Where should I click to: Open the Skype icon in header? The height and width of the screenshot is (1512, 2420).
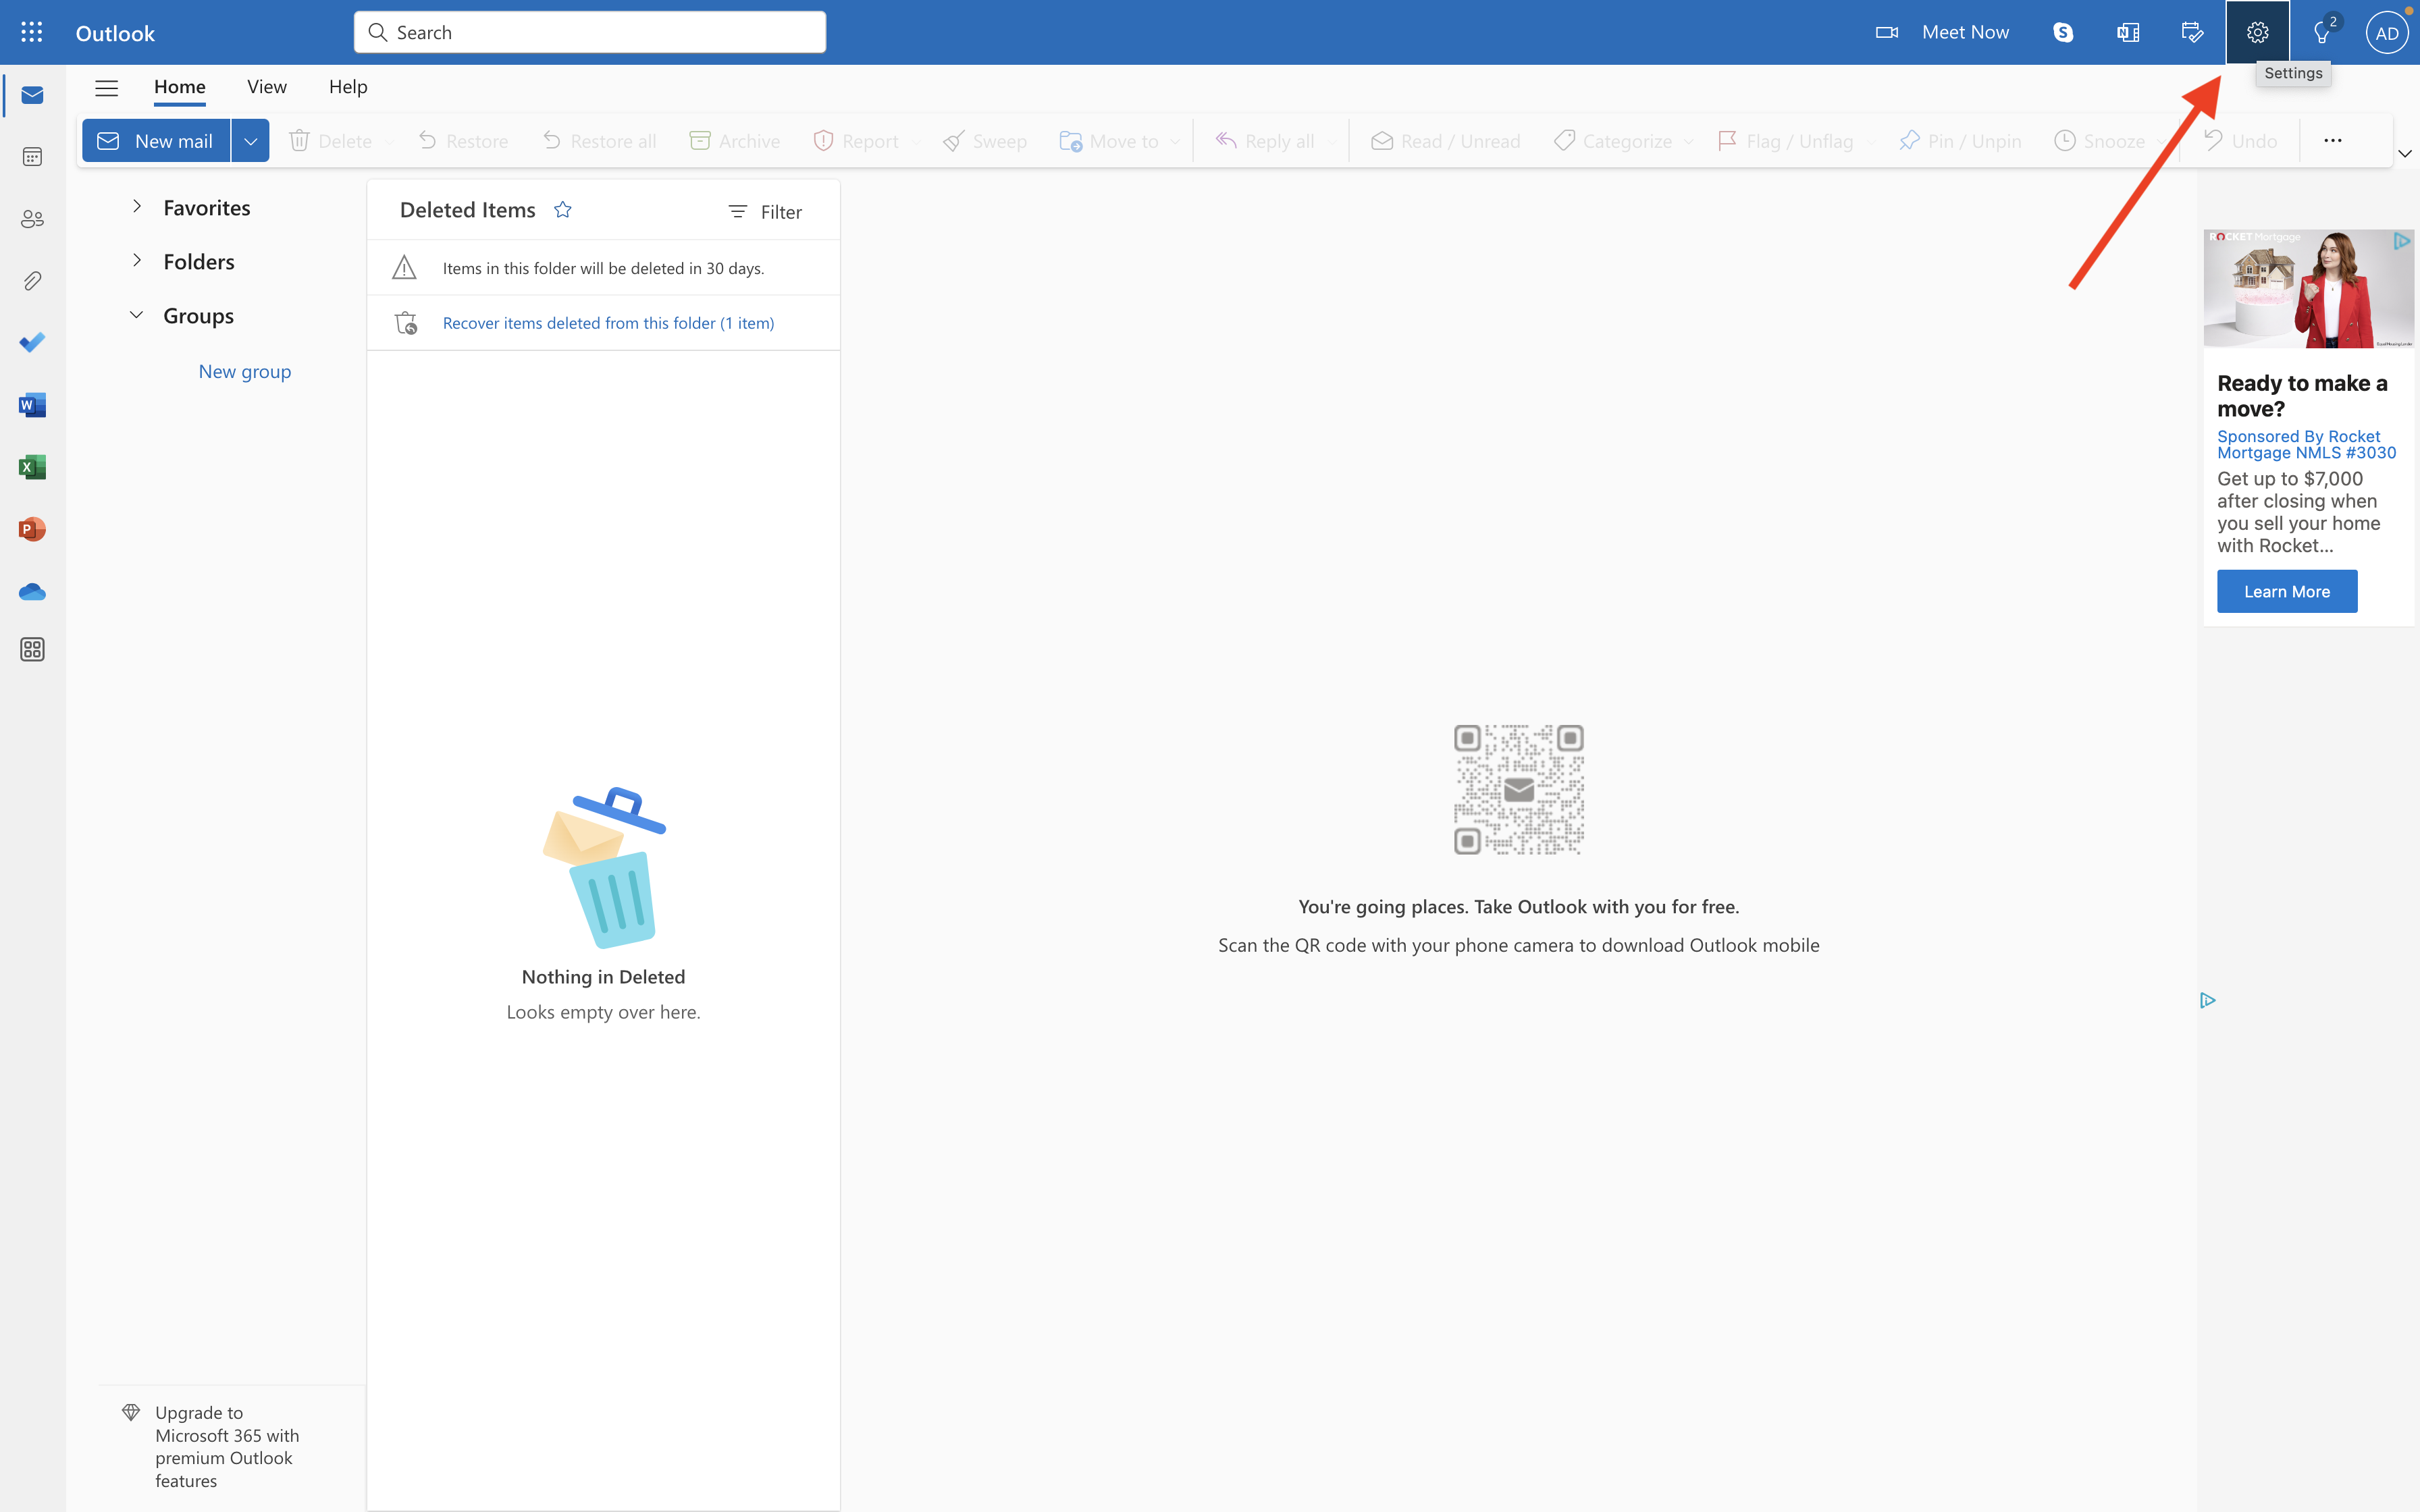2062,33
